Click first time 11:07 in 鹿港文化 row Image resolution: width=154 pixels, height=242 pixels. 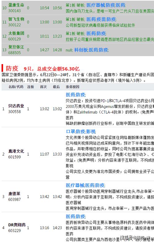44,154
